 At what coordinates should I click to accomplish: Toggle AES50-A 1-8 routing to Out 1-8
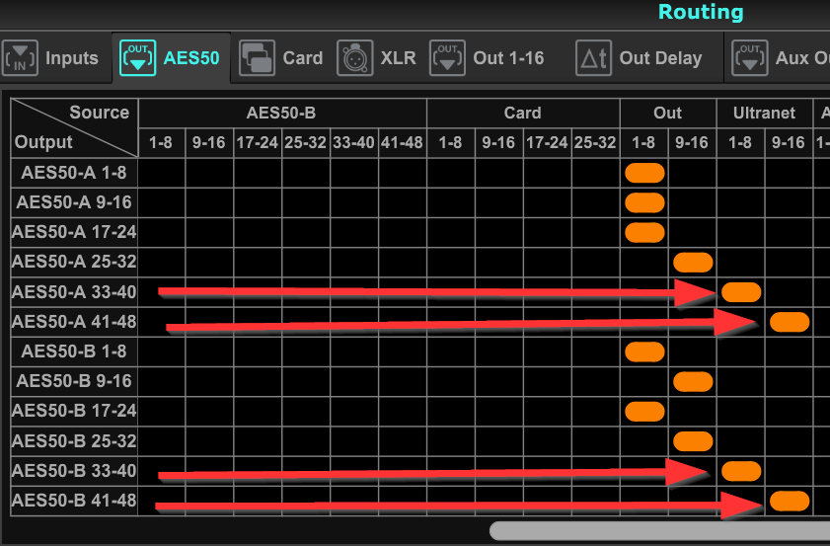click(x=644, y=174)
